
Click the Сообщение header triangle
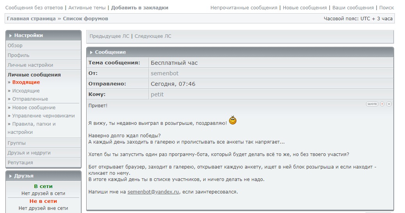[x=91, y=52]
